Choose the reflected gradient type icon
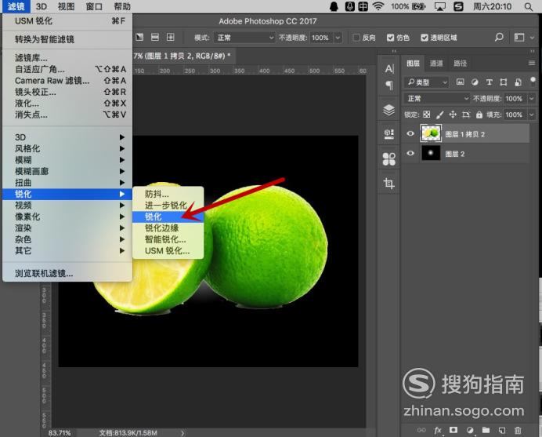The width and height of the screenshot is (542, 437). tap(155, 37)
